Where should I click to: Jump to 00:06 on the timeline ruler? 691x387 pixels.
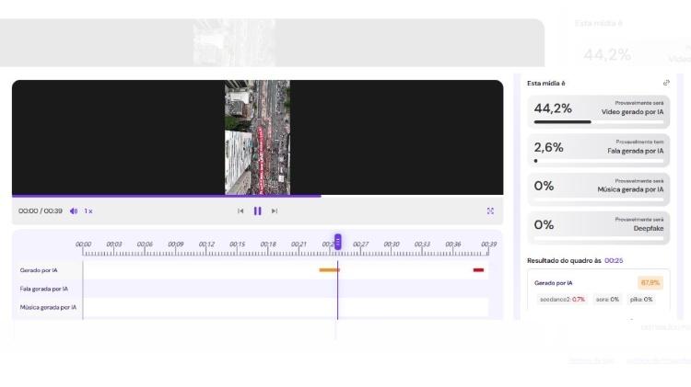(x=145, y=245)
